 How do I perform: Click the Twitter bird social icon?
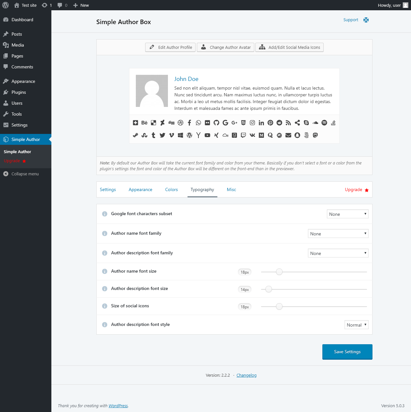(x=162, y=135)
